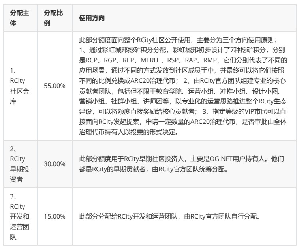This screenshot has height=247, width=297.
Task: Click the 30.00% allocation value
Action: 55,164
